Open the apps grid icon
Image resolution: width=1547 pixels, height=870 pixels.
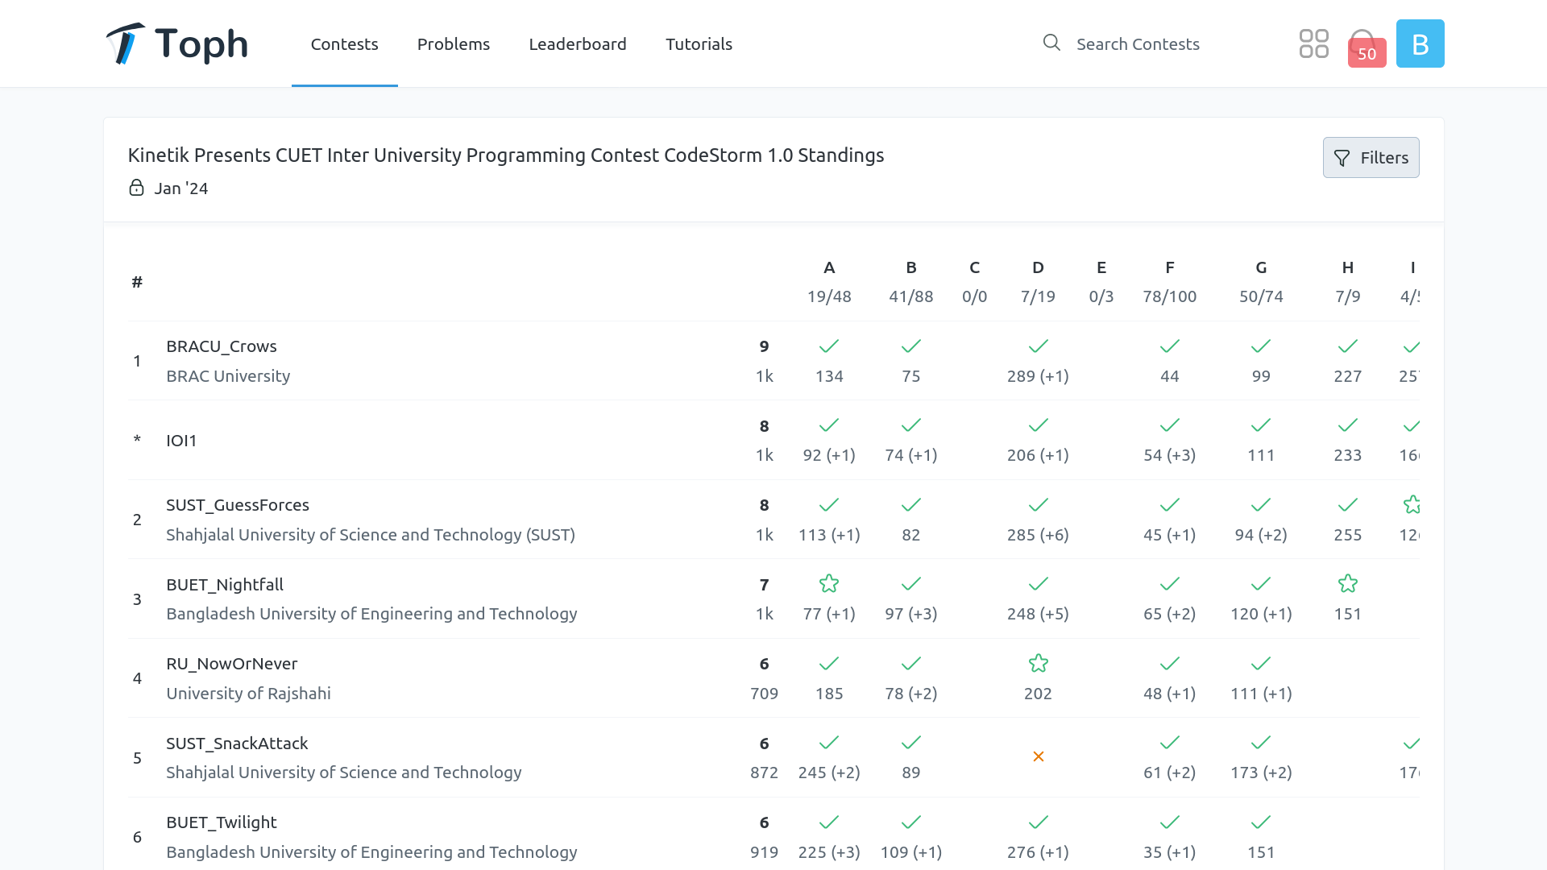click(x=1313, y=43)
